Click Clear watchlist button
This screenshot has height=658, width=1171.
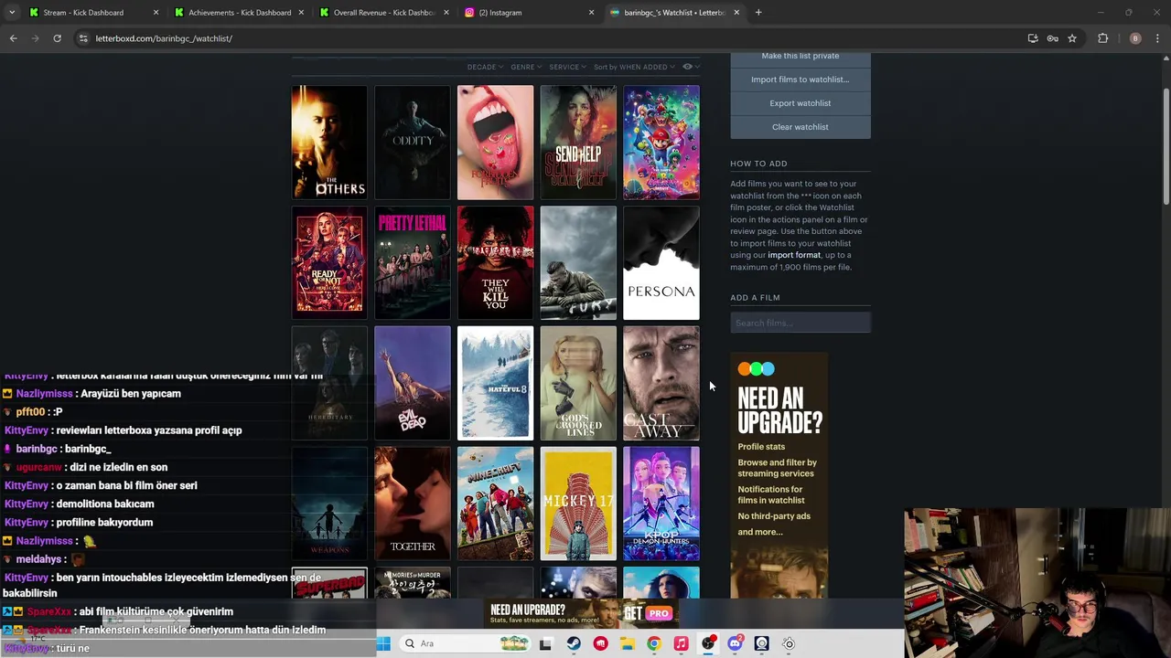[x=800, y=127]
